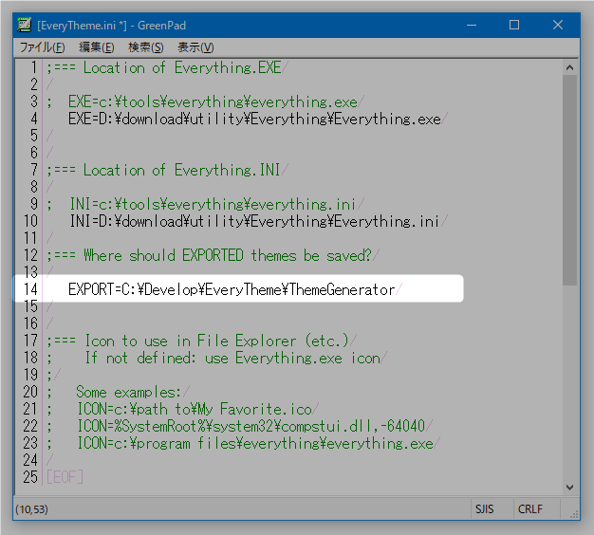Open the 表示(V) menu

tap(195, 47)
